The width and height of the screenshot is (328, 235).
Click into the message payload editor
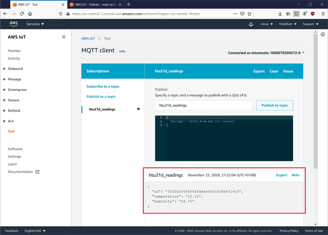click(224, 138)
